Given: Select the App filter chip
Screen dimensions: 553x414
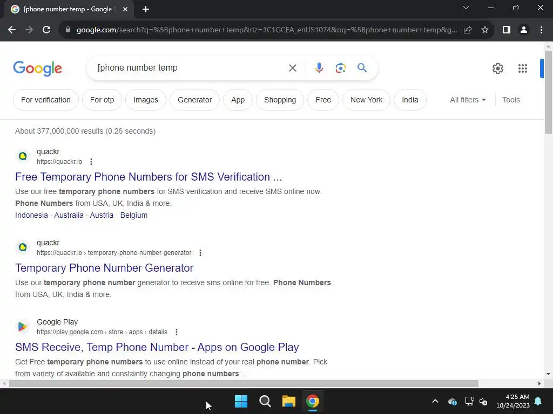Looking at the screenshot, I should (x=238, y=100).
